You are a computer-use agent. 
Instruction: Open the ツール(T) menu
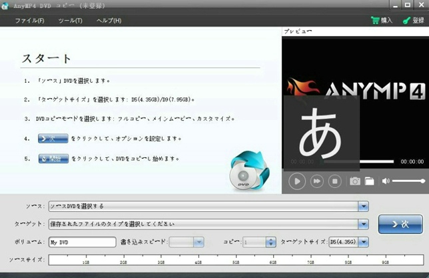[x=71, y=21]
